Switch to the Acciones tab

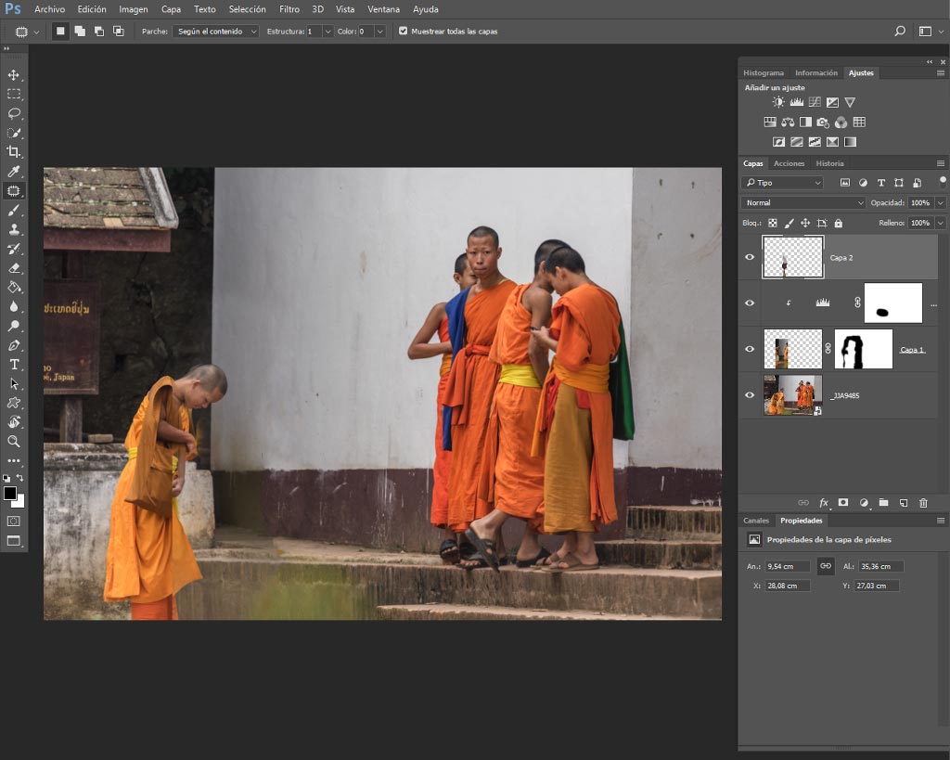point(789,163)
